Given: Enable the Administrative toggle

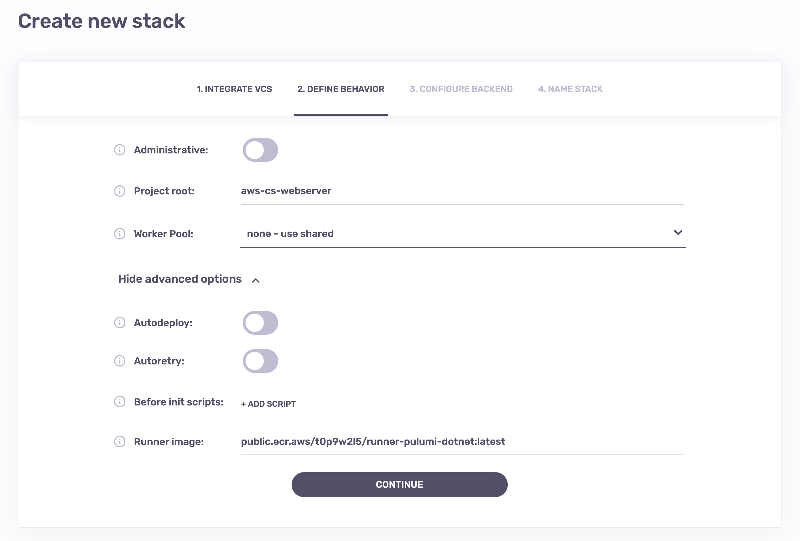Looking at the screenshot, I should (x=260, y=150).
